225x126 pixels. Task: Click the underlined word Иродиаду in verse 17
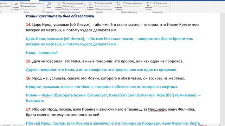pos(157,109)
